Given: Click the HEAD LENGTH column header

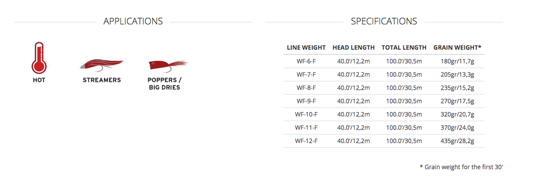Looking at the screenshot, I should (x=353, y=47).
